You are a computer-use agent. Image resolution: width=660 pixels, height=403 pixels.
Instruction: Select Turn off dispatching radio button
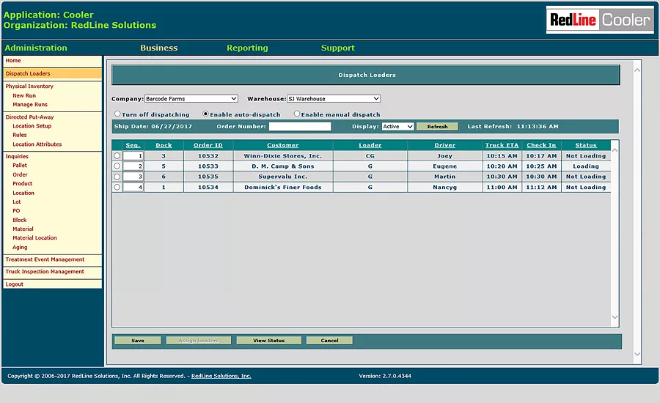click(x=117, y=114)
